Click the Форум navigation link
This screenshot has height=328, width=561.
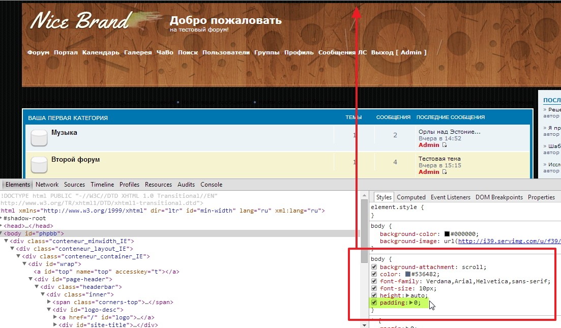pos(38,52)
